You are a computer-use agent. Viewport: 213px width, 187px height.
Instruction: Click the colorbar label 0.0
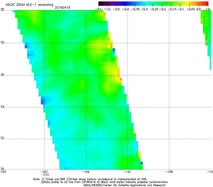click(x=199, y=9)
